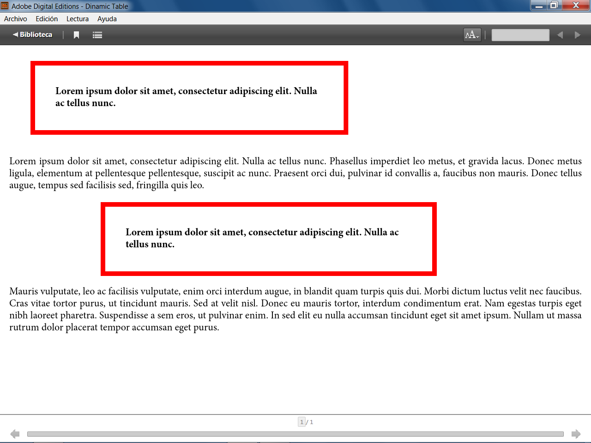Open the text size AA dropdown

472,35
